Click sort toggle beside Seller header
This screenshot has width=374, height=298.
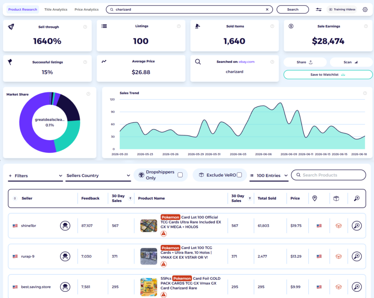[x=15, y=198]
